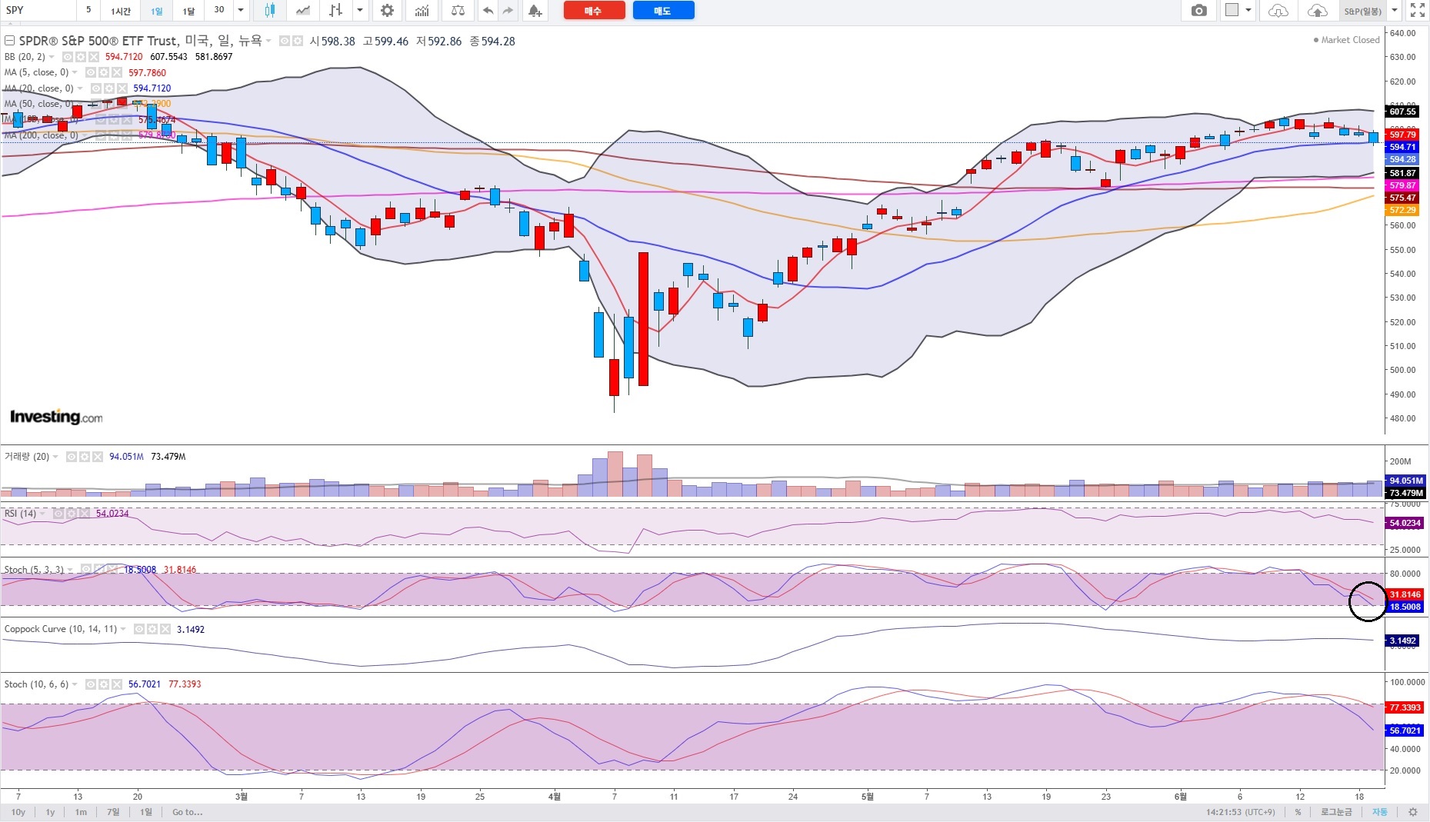Select the 1달 monthly interval
1430x822 pixels.
(x=188, y=11)
